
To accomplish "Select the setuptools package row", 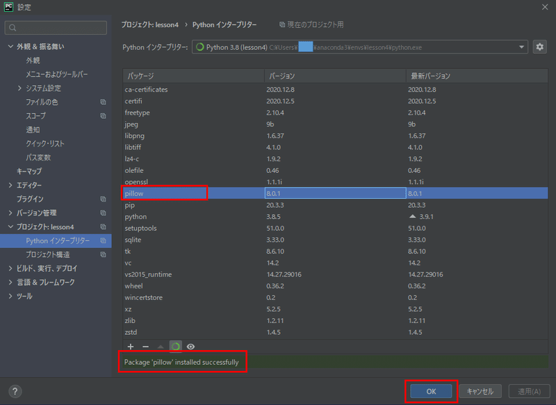I will click(335, 228).
